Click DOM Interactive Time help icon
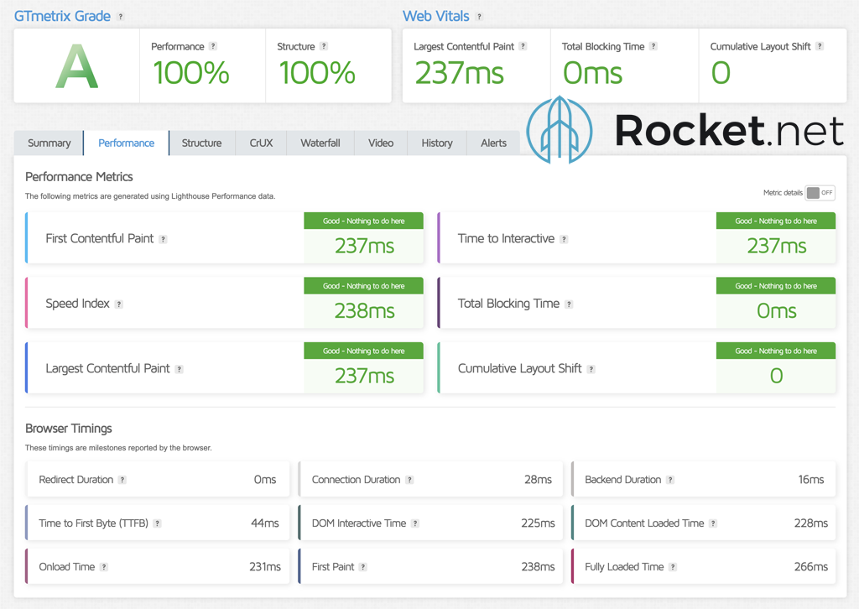Image resolution: width=859 pixels, height=609 pixels. [415, 523]
